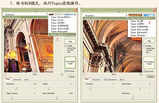Click Help button in Clean window
Screen dimensions: 159x103
(x=149, y=41)
